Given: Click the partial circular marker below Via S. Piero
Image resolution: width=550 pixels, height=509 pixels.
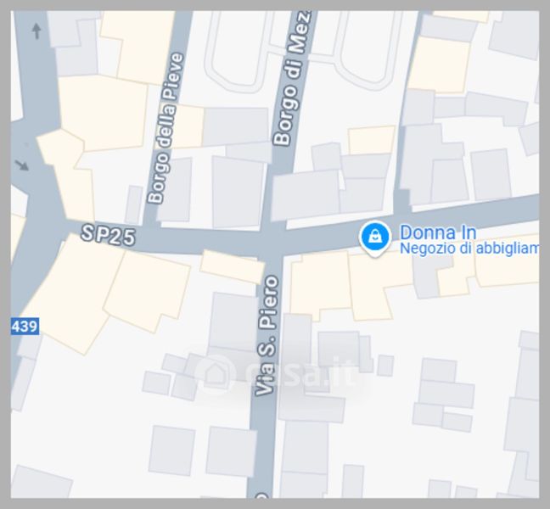Looking at the screenshot, I should pos(261,495).
